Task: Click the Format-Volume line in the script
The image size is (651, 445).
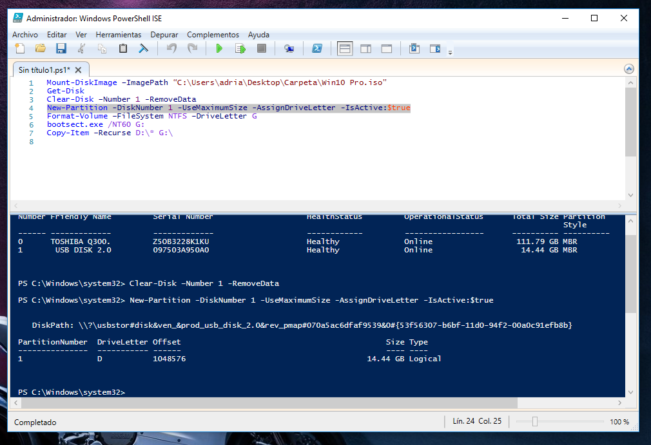Action: coord(152,116)
